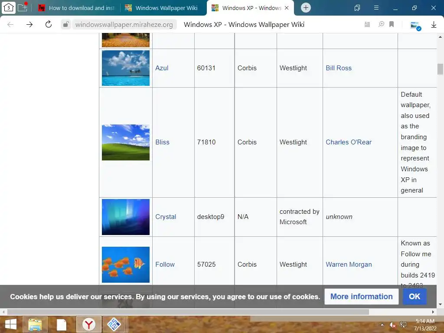The height and width of the screenshot is (333, 444).
Task: Click the vertical scrollbar up arrow
Action: click(x=440, y=37)
